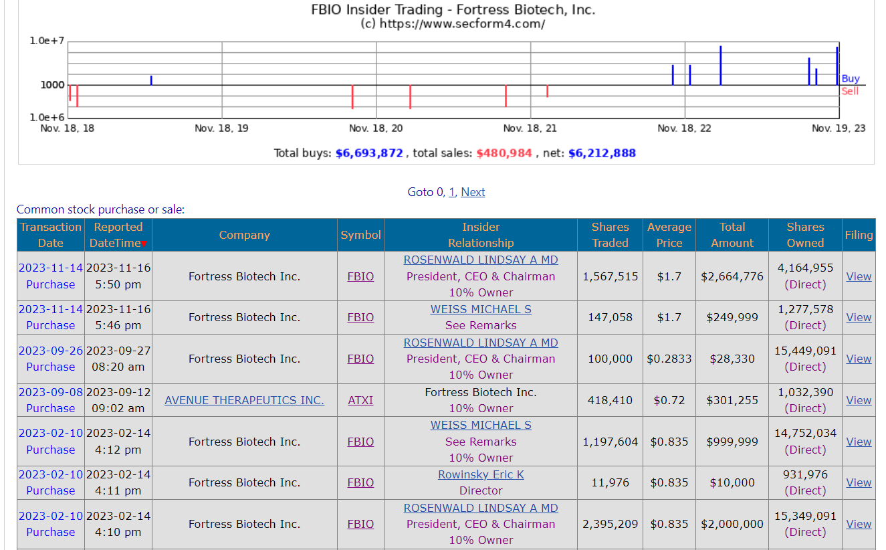Select the total buys $6,693,872 value

[x=369, y=153]
